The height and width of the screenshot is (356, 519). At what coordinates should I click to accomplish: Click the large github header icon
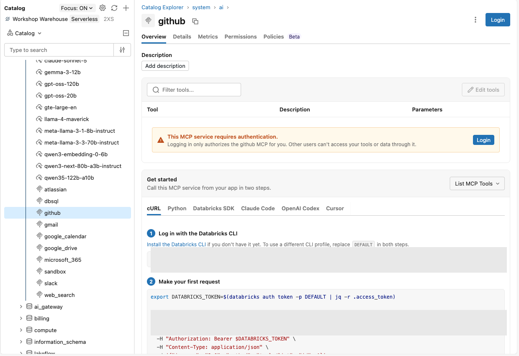tap(148, 21)
